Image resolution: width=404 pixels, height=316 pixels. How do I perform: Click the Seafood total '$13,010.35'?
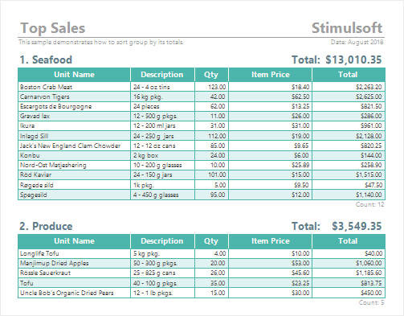353,60
